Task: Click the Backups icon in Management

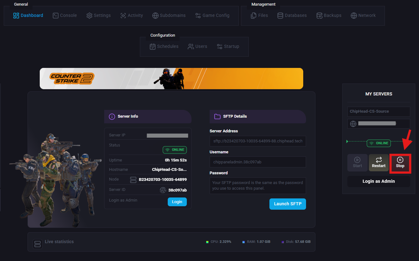Action: tap(319, 15)
